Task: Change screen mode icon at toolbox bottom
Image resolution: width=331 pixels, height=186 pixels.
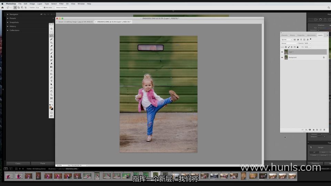Action: (51, 116)
